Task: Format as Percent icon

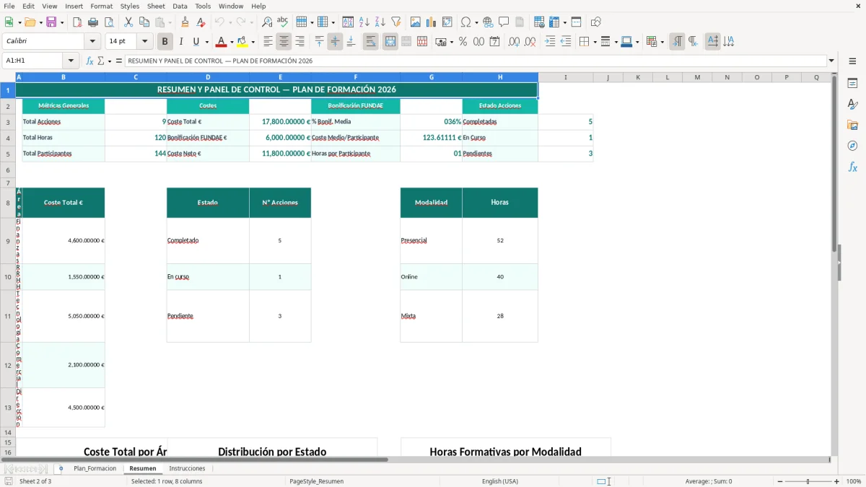Action: (463, 42)
